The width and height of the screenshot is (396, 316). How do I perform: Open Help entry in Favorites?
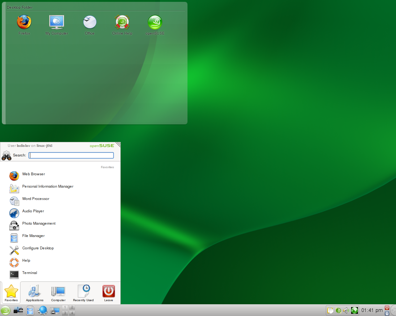[60, 262]
